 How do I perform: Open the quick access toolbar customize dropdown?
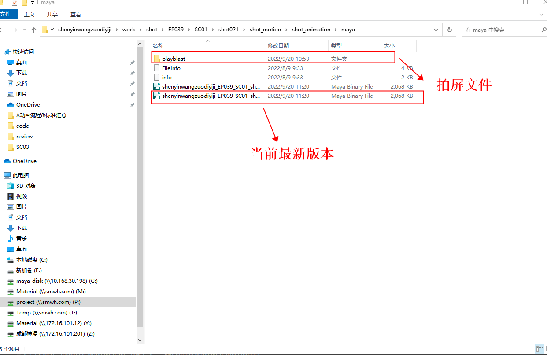coord(32,3)
